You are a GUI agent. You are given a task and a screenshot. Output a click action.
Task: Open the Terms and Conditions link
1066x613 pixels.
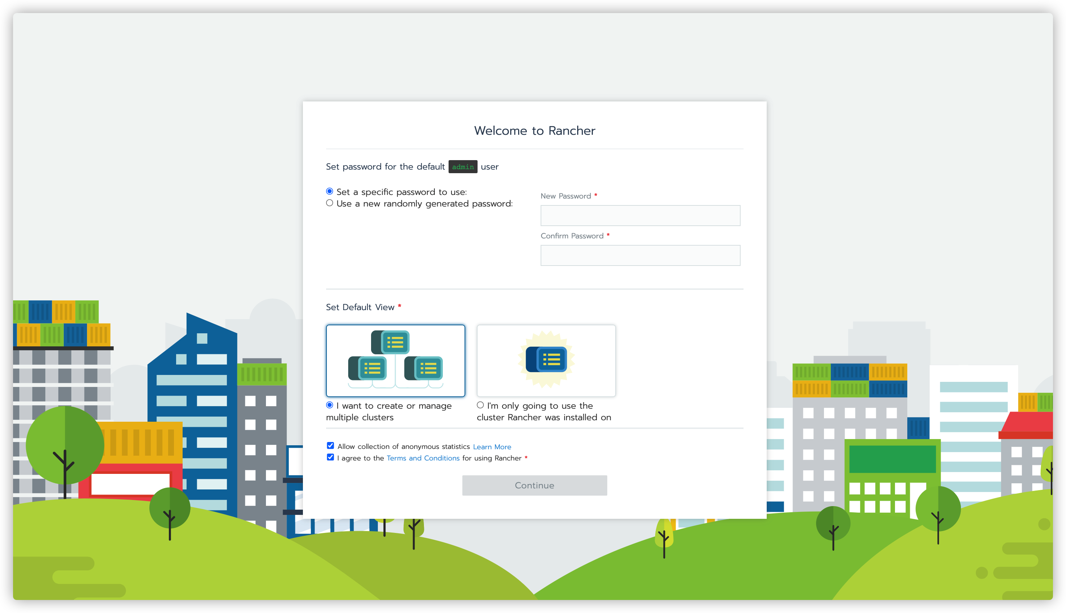click(423, 458)
